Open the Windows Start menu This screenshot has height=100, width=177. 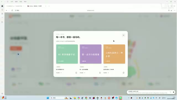pos(48,98)
